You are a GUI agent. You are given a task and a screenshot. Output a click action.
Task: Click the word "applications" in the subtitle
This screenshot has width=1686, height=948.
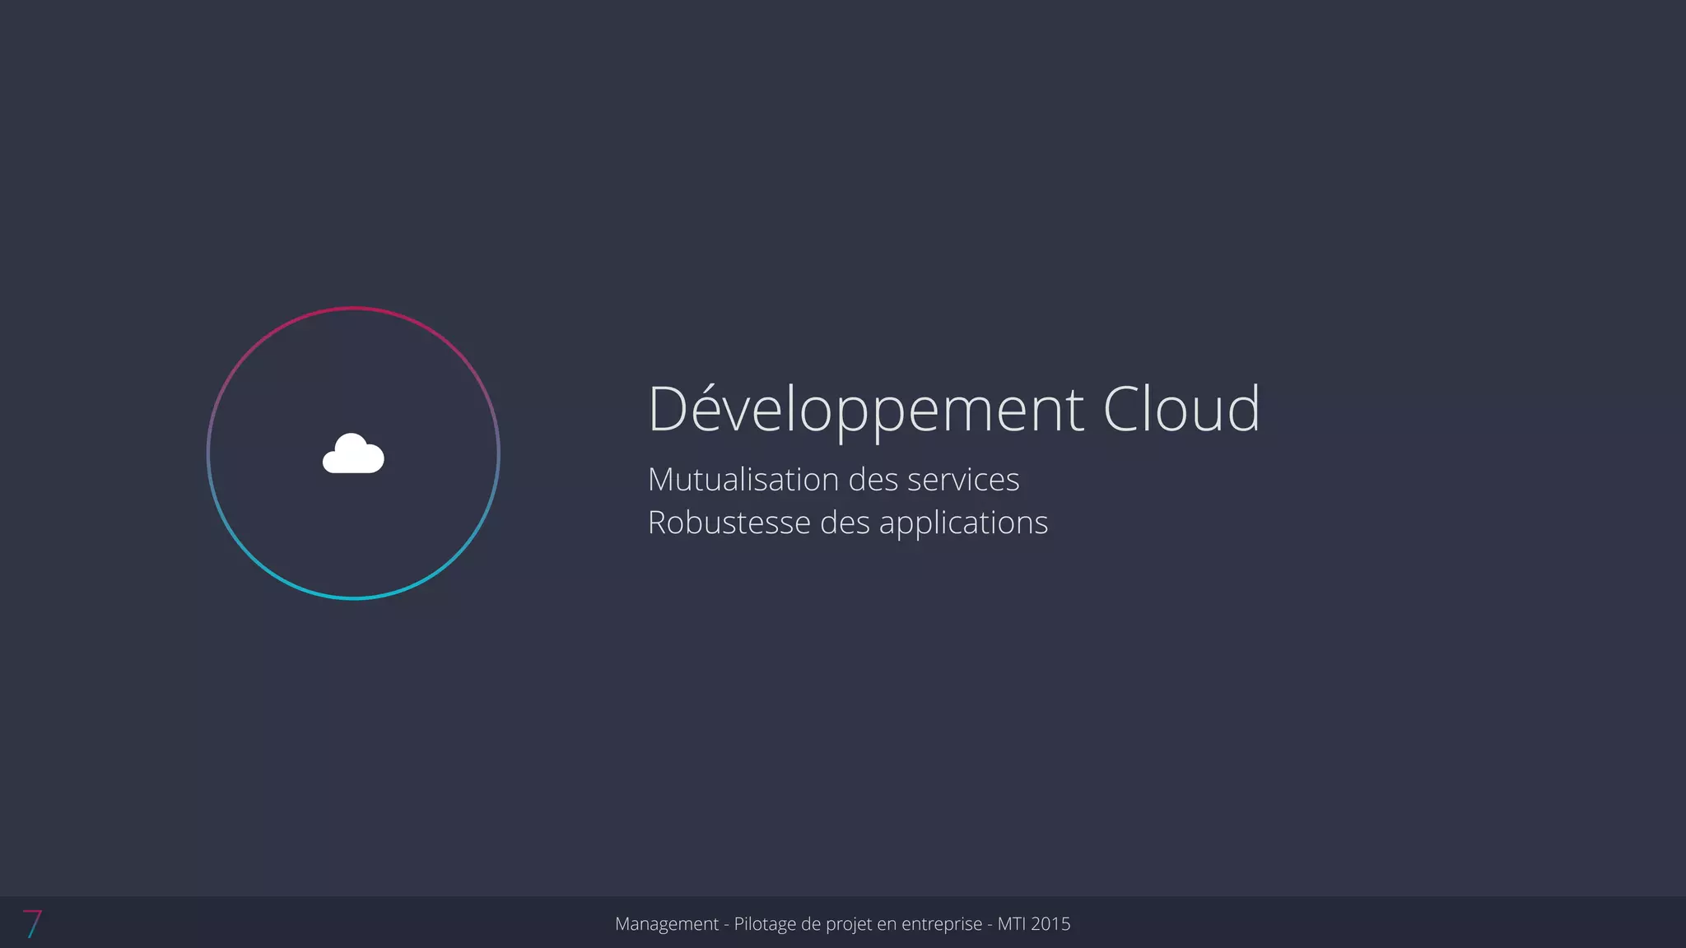click(x=963, y=524)
